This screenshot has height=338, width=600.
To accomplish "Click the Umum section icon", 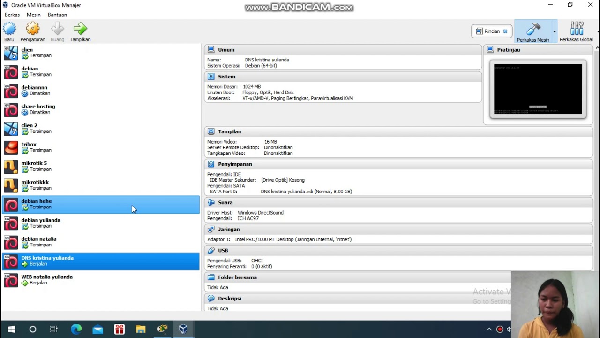I will [211, 50].
